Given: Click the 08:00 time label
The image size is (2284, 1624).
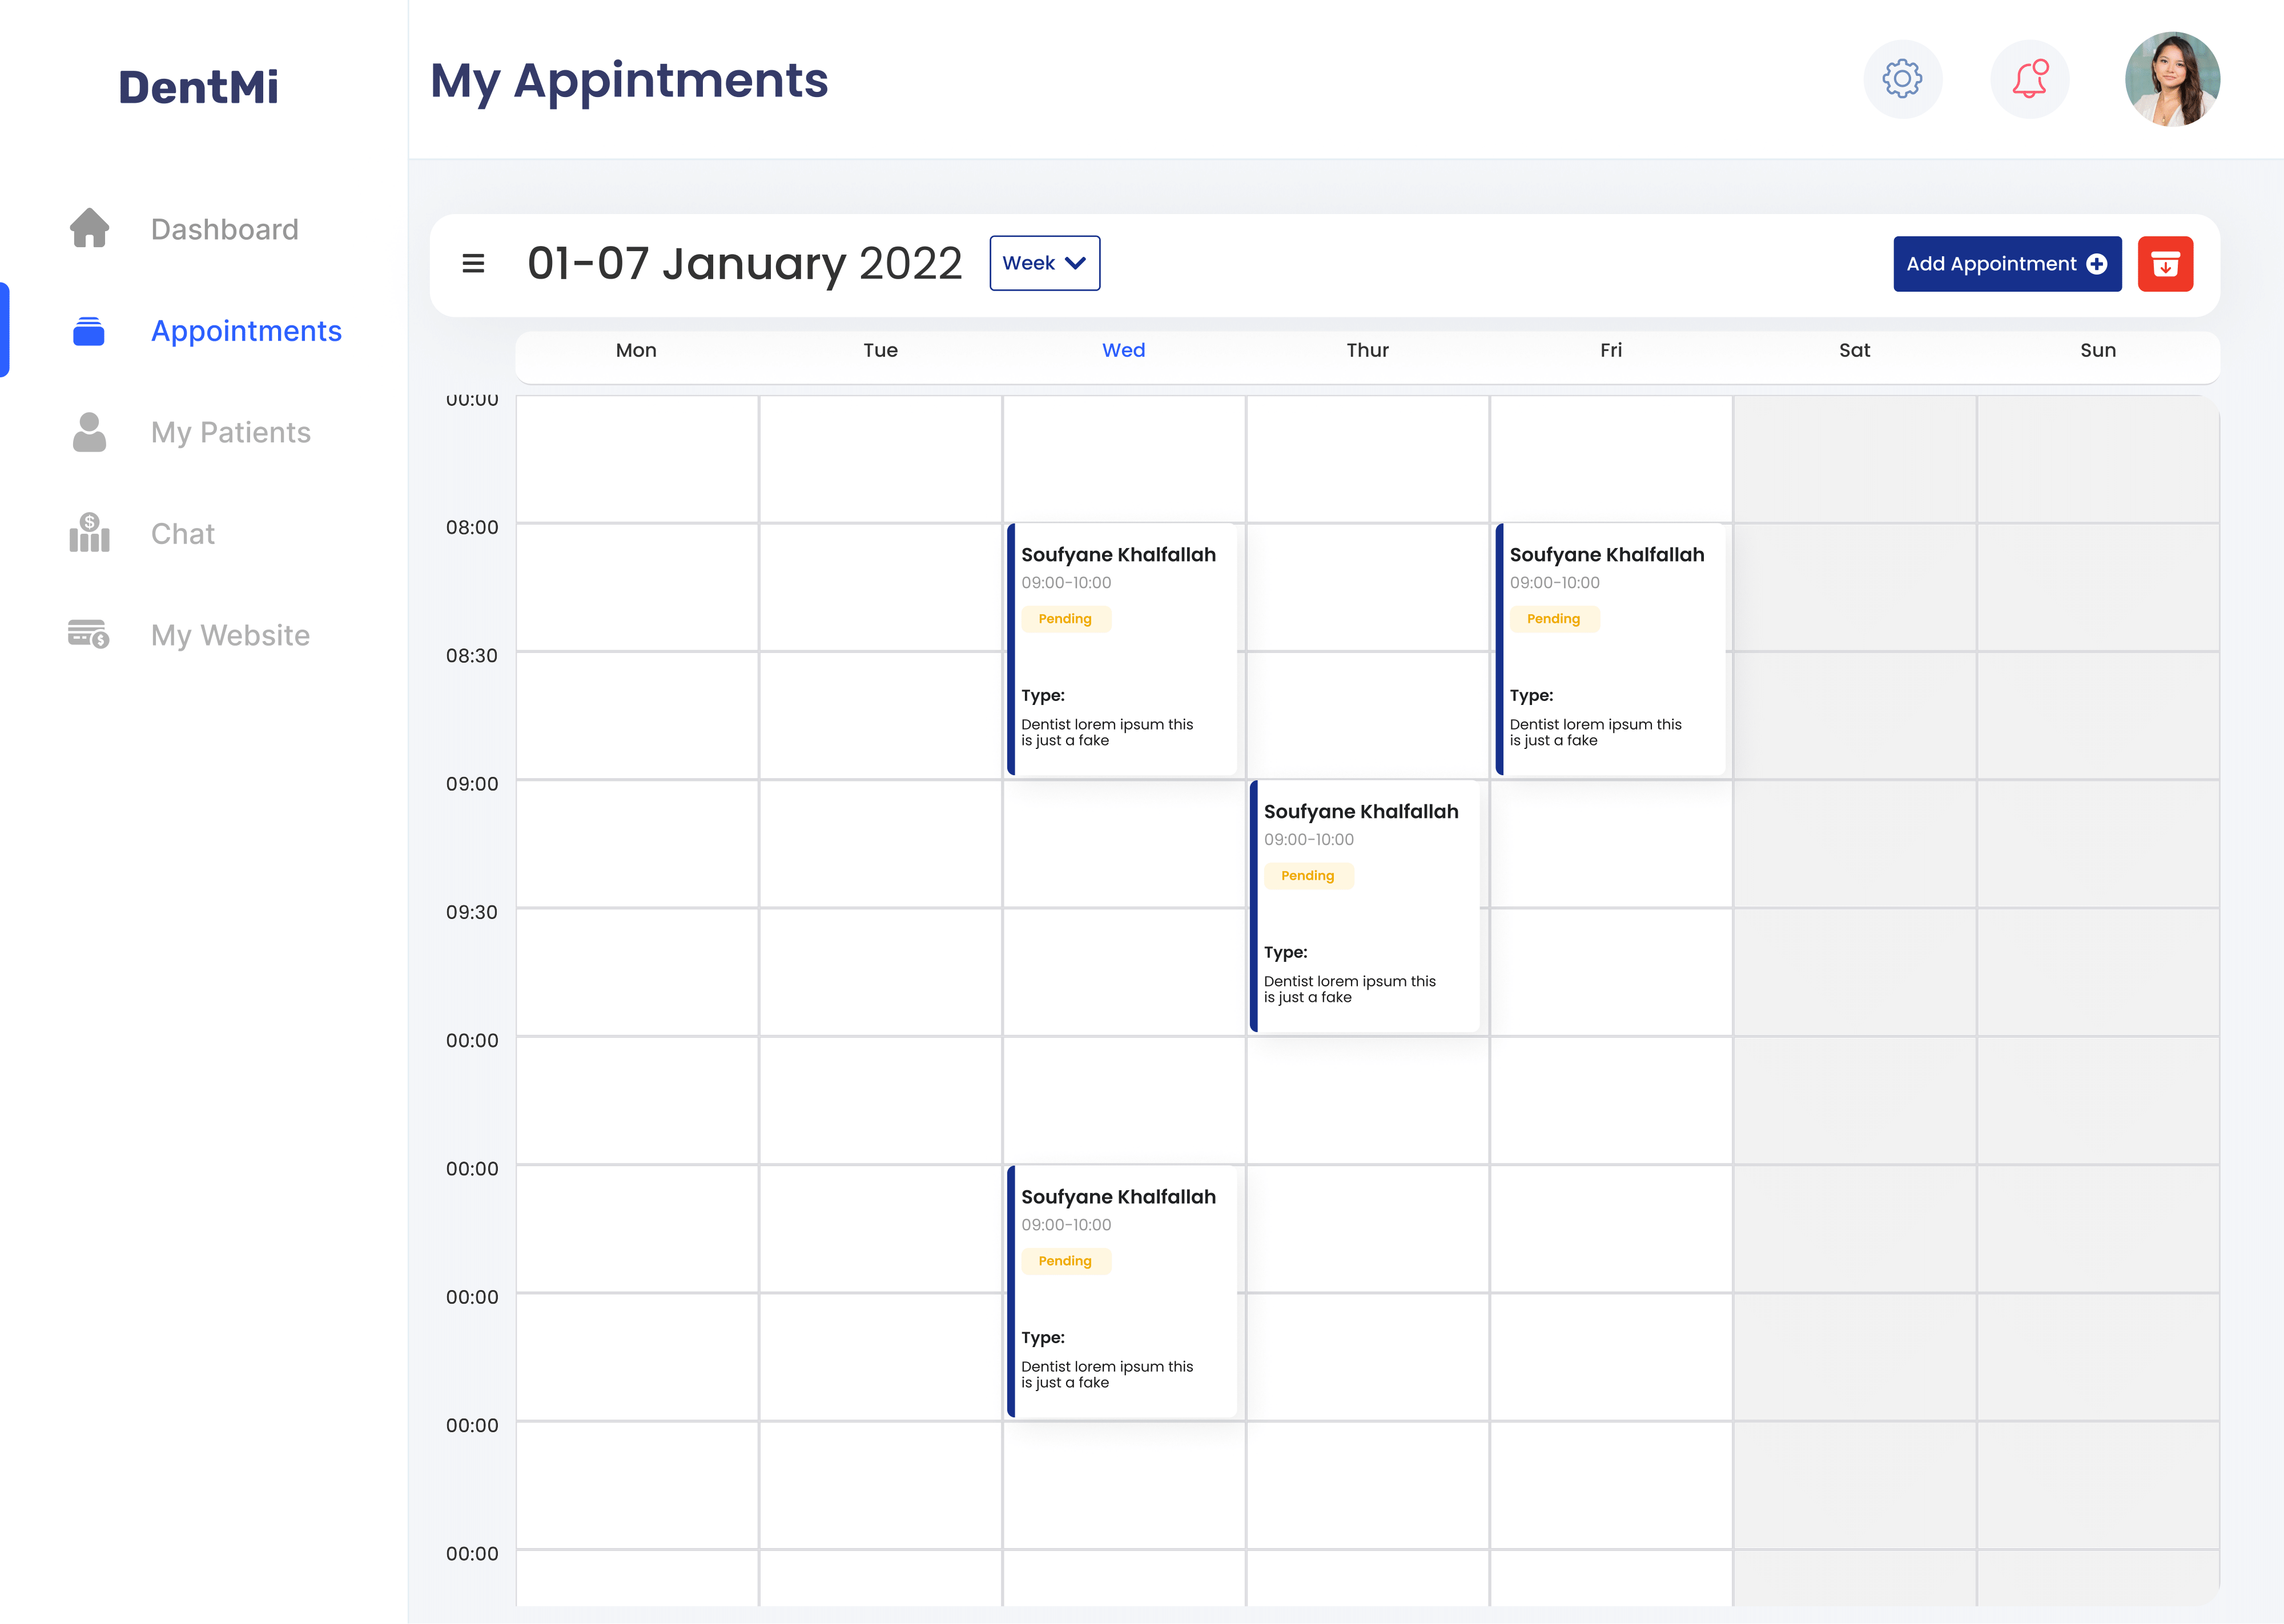Looking at the screenshot, I should (472, 527).
